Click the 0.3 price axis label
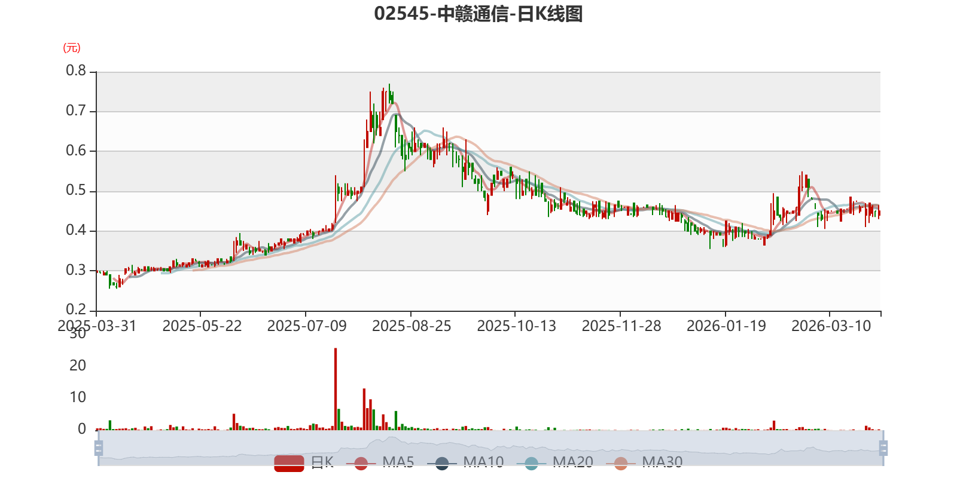 [76, 270]
